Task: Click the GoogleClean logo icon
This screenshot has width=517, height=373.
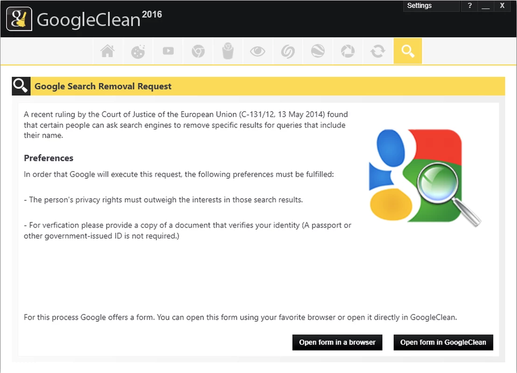Action: 19,19
